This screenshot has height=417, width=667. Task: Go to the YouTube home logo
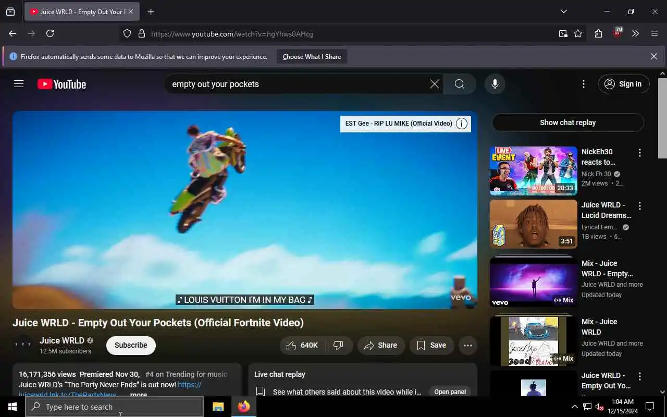(61, 84)
